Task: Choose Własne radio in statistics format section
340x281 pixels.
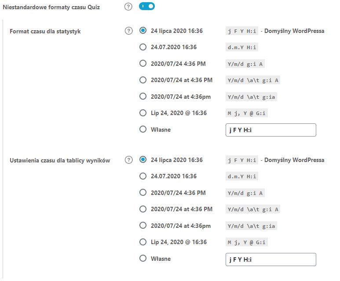Action: pyautogui.click(x=143, y=130)
